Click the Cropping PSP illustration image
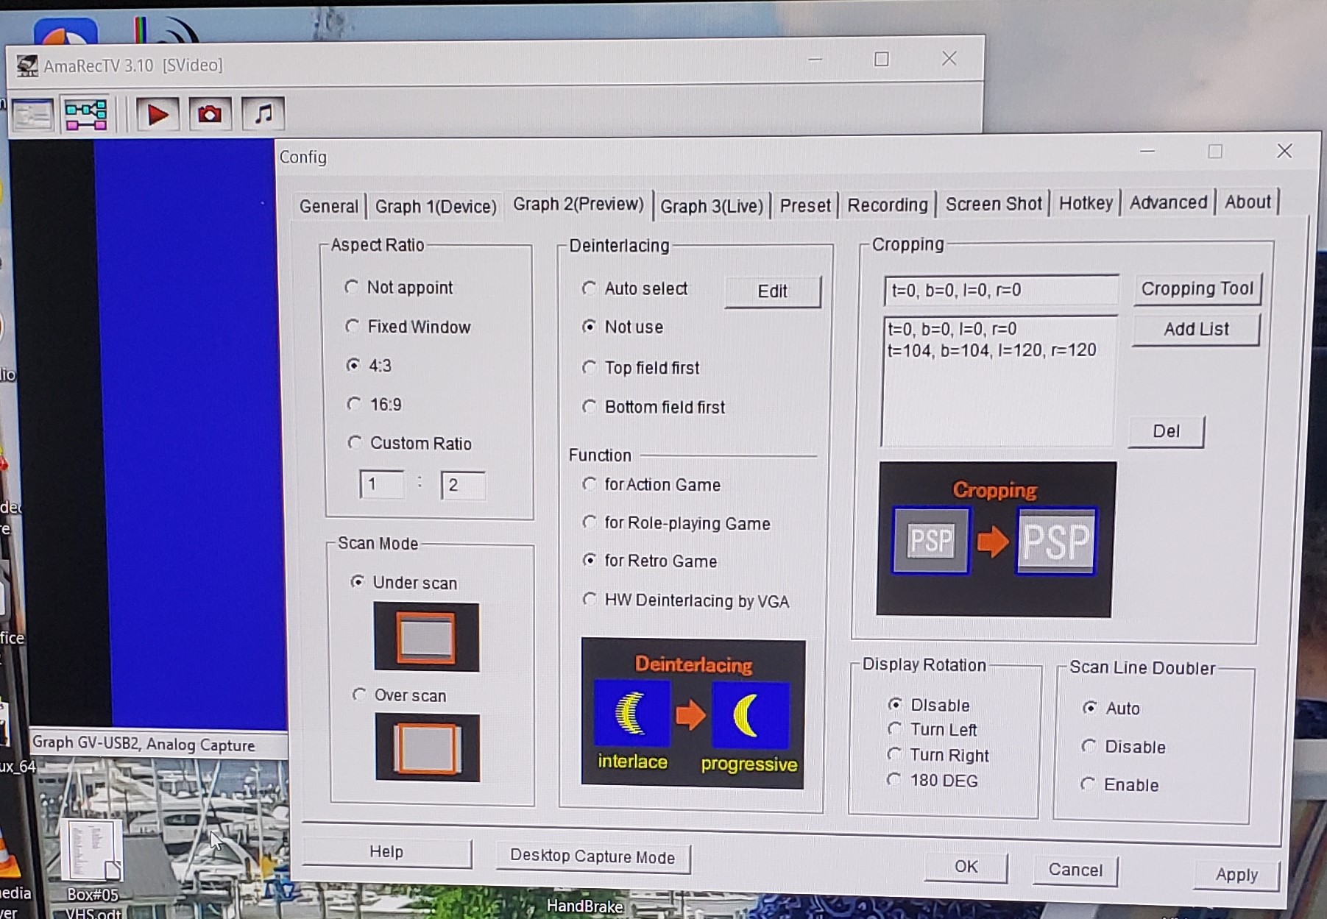This screenshot has height=919, width=1327. tap(995, 539)
